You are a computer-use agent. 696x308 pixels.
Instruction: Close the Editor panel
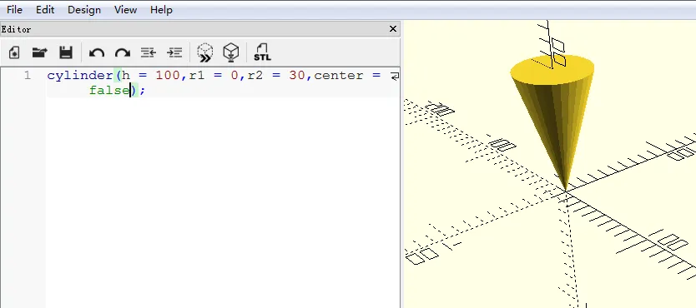(393, 29)
